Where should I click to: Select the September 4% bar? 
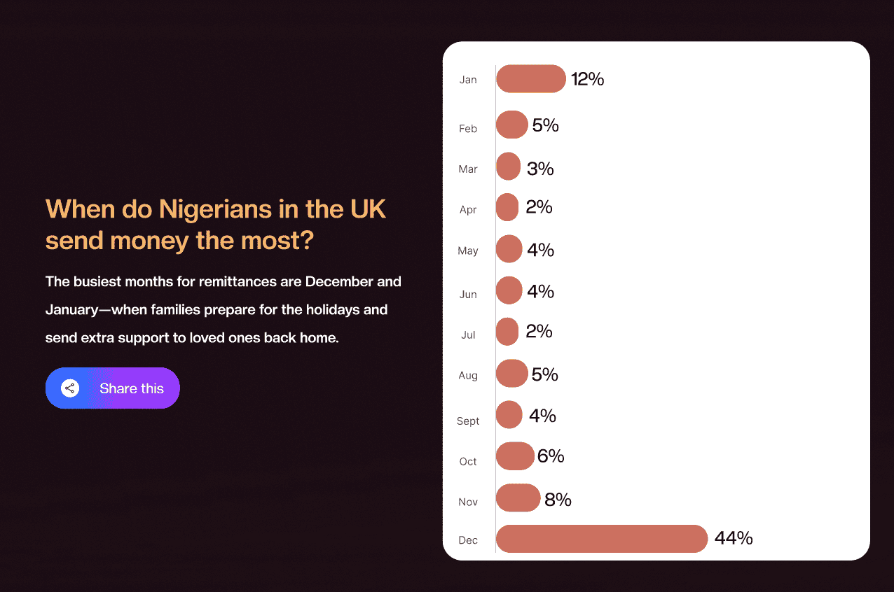509,415
